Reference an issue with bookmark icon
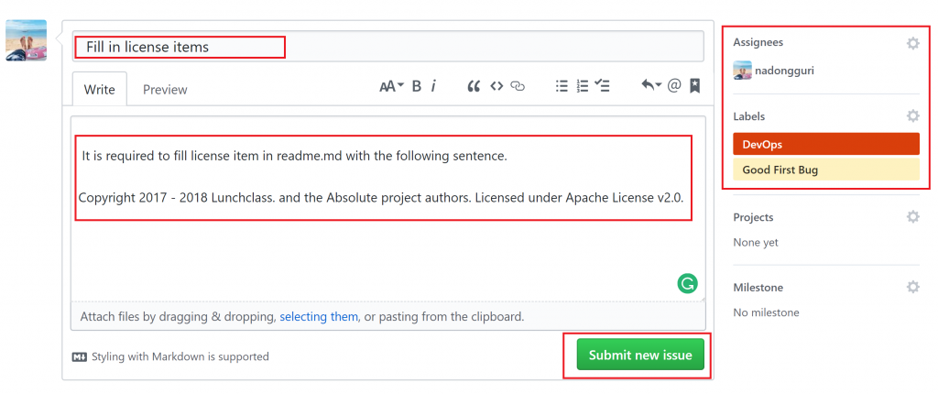The image size is (938, 394). coord(694,85)
